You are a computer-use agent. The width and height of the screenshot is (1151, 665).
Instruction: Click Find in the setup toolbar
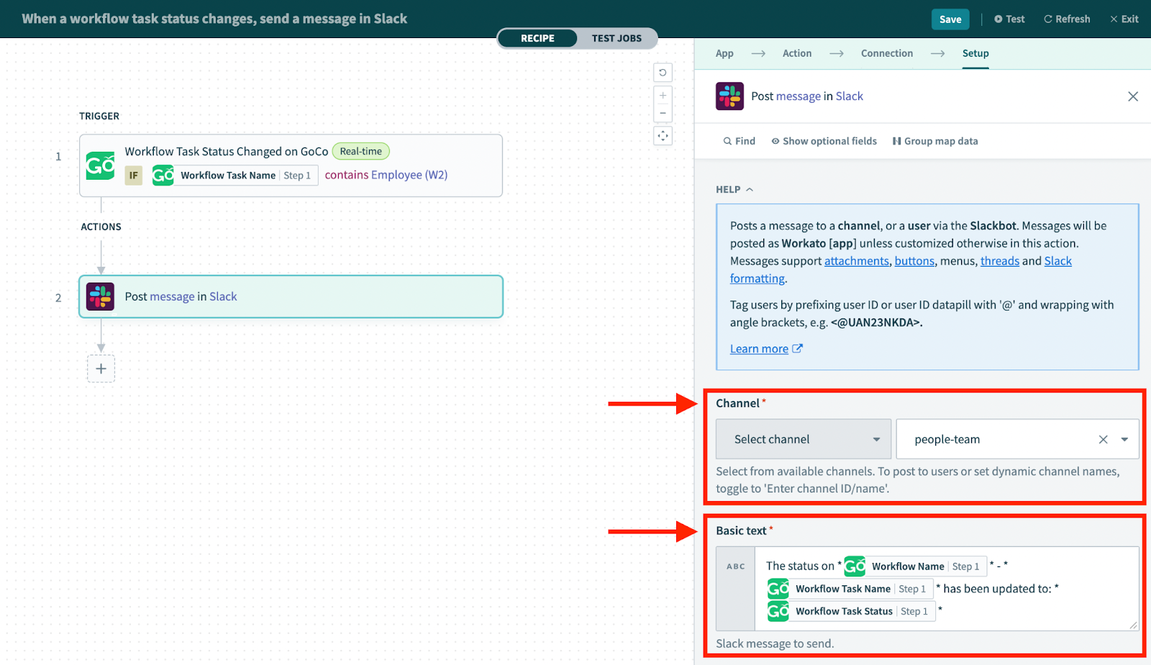(x=740, y=142)
